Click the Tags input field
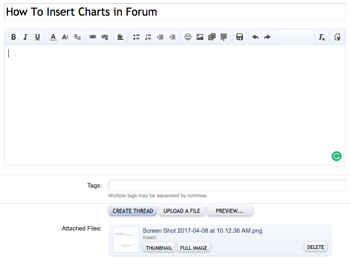Viewport: 350px width, 259px height. 227,186
